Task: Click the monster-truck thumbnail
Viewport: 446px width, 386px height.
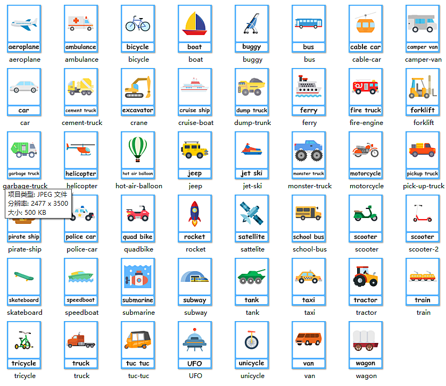Action: point(309,155)
